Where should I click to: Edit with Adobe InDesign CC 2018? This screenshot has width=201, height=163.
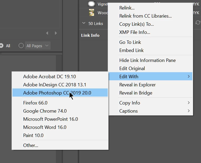tap(60, 85)
